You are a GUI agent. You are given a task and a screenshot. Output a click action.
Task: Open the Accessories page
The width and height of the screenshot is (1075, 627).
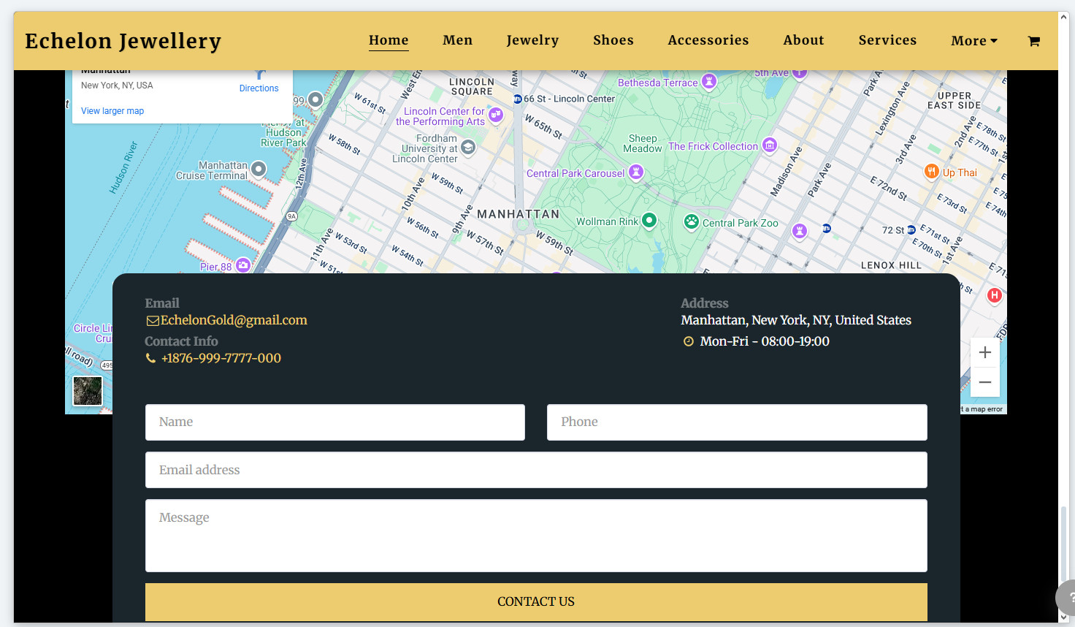point(708,40)
